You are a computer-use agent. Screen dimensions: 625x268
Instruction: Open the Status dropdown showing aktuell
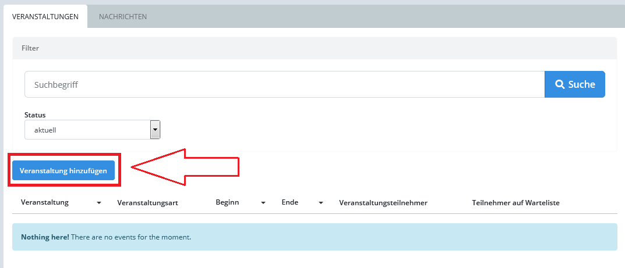coord(93,130)
